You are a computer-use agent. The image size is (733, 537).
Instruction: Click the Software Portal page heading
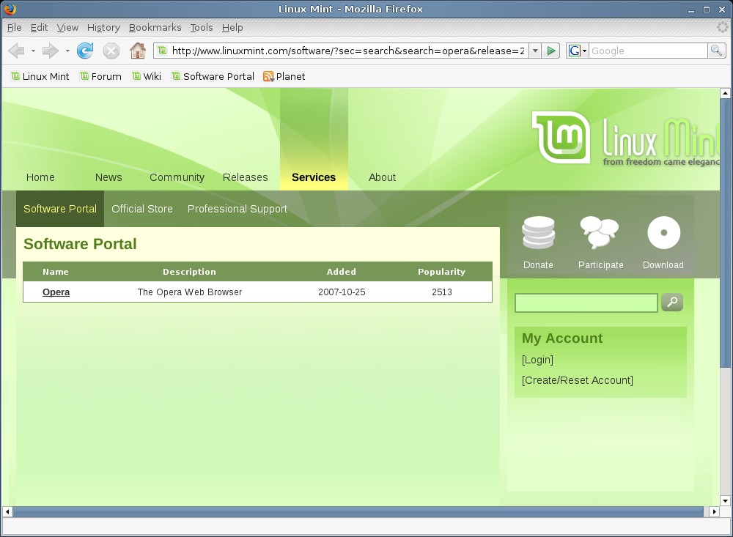[80, 244]
